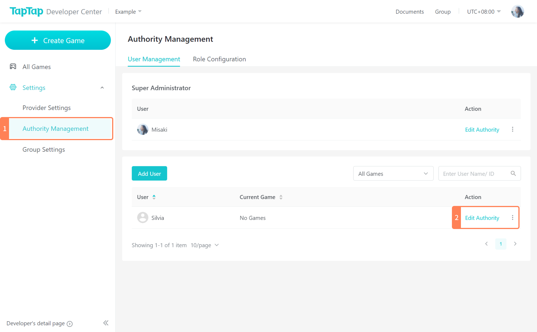The image size is (537, 332).
Task: Go to the next page arrow
Action: click(515, 244)
